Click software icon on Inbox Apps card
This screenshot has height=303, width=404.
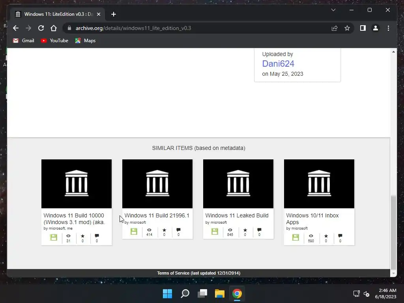coord(296,237)
